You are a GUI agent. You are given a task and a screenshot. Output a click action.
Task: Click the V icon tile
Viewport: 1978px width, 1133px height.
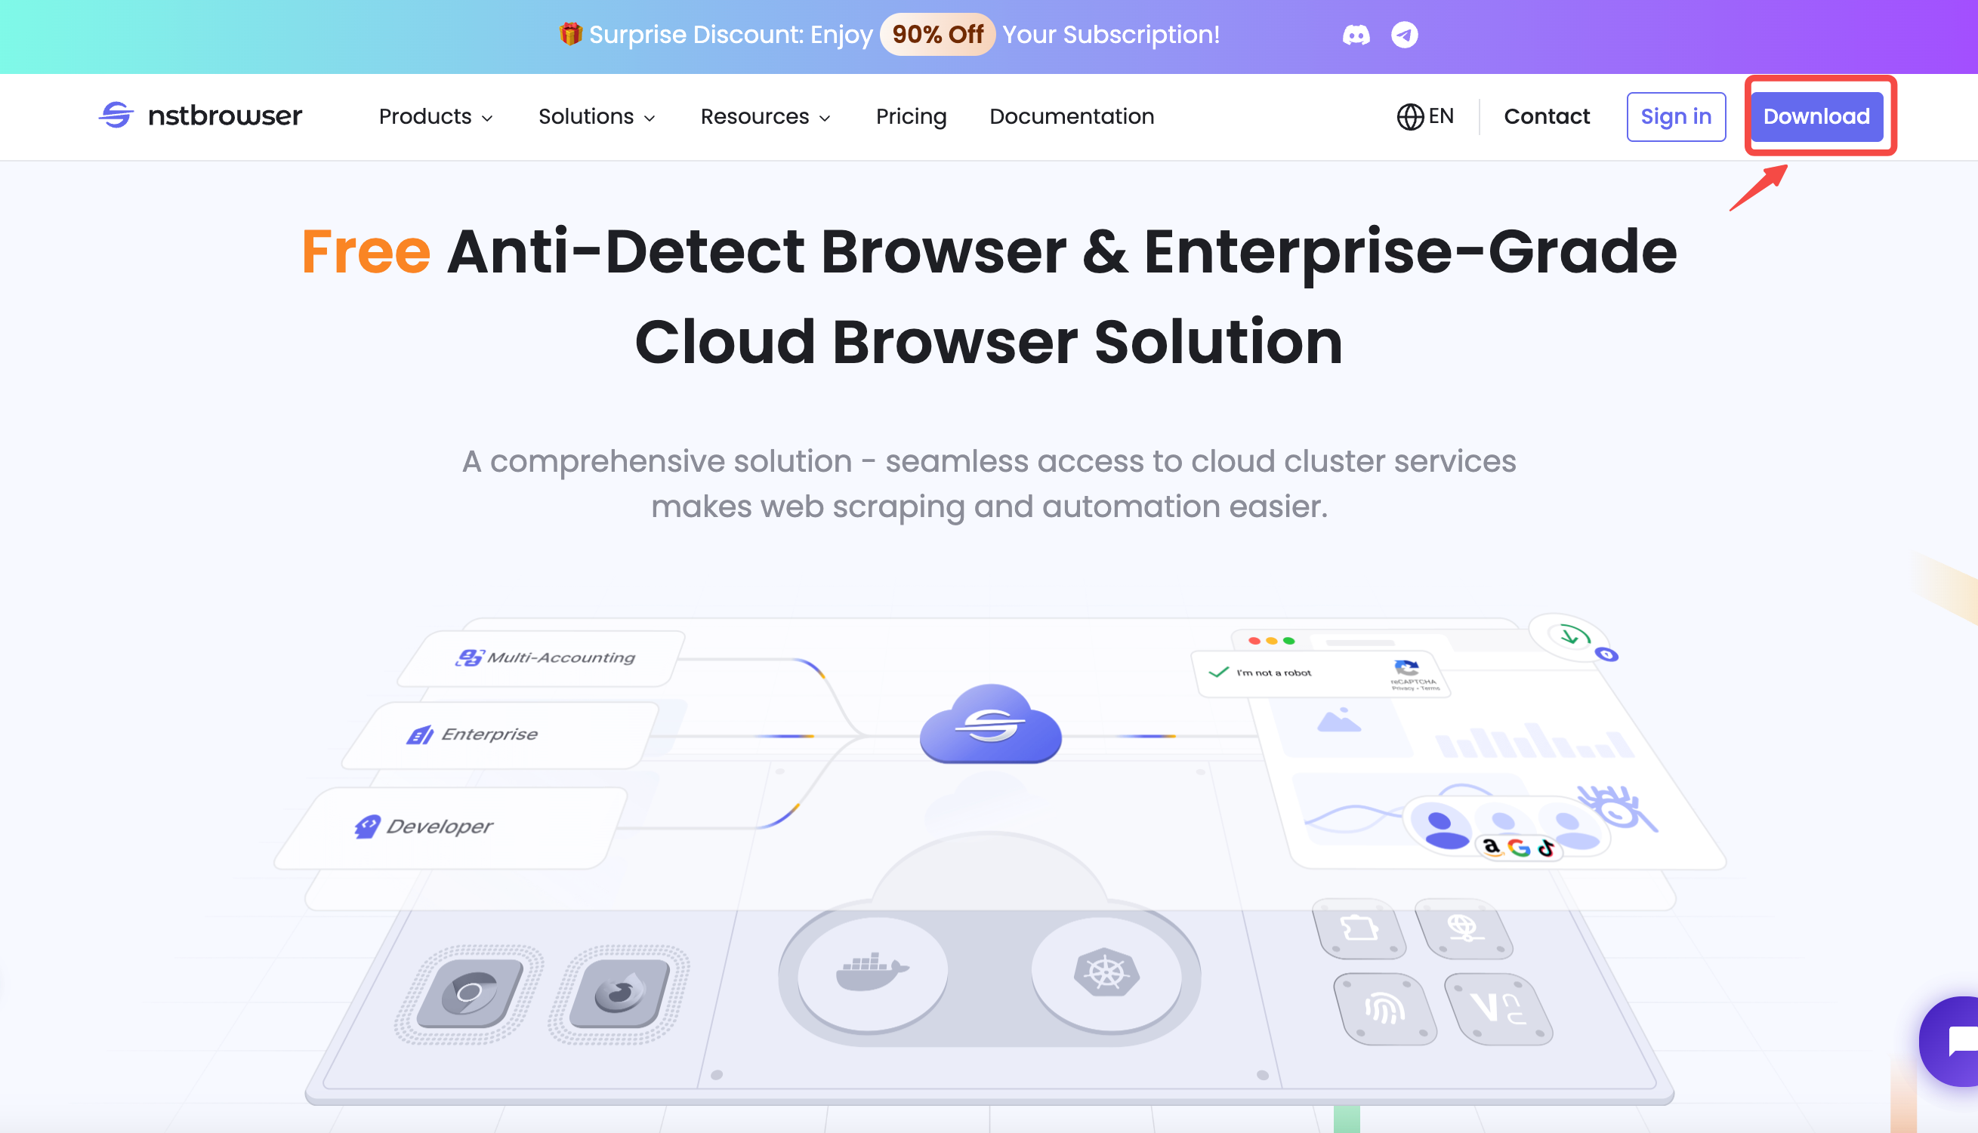point(1499,1008)
